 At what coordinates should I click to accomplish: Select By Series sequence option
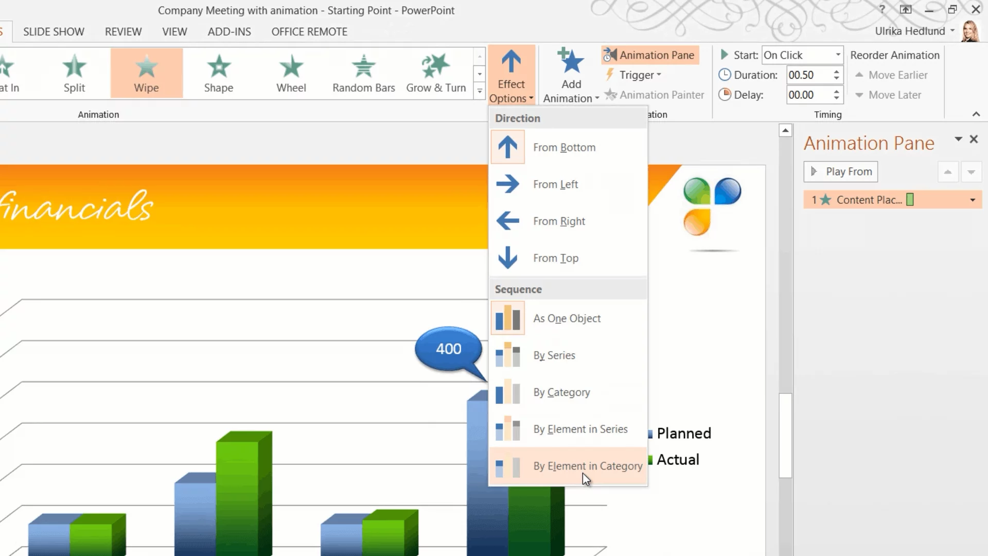(554, 355)
